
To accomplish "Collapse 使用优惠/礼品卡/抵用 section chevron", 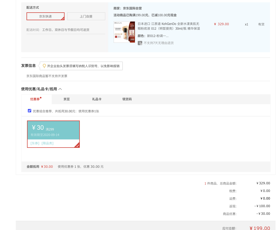I will [x=60, y=89].
